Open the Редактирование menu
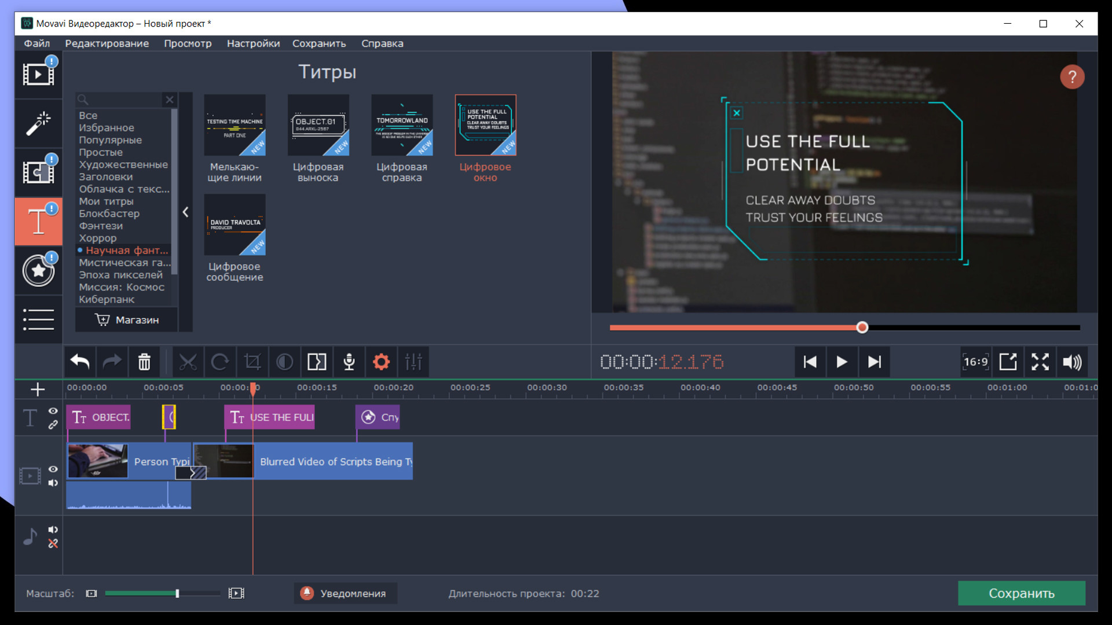This screenshot has height=625, width=1112. [x=107, y=43]
